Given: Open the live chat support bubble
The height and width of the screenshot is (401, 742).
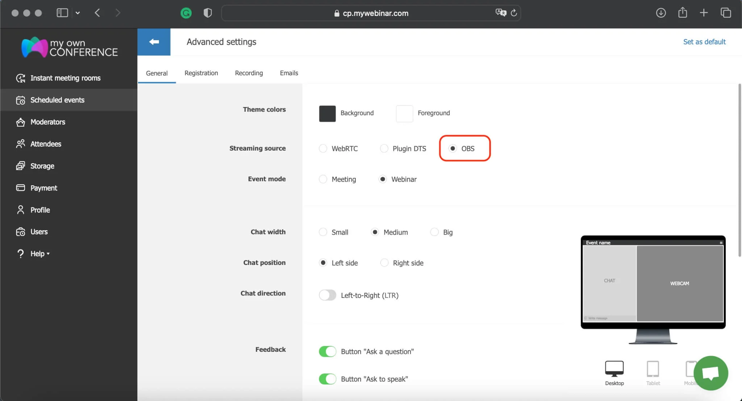Looking at the screenshot, I should 710,373.
